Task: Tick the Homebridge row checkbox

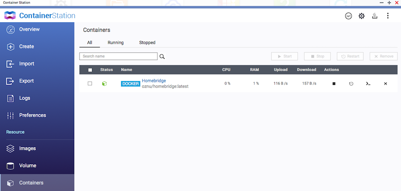Action: coord(90,83)
